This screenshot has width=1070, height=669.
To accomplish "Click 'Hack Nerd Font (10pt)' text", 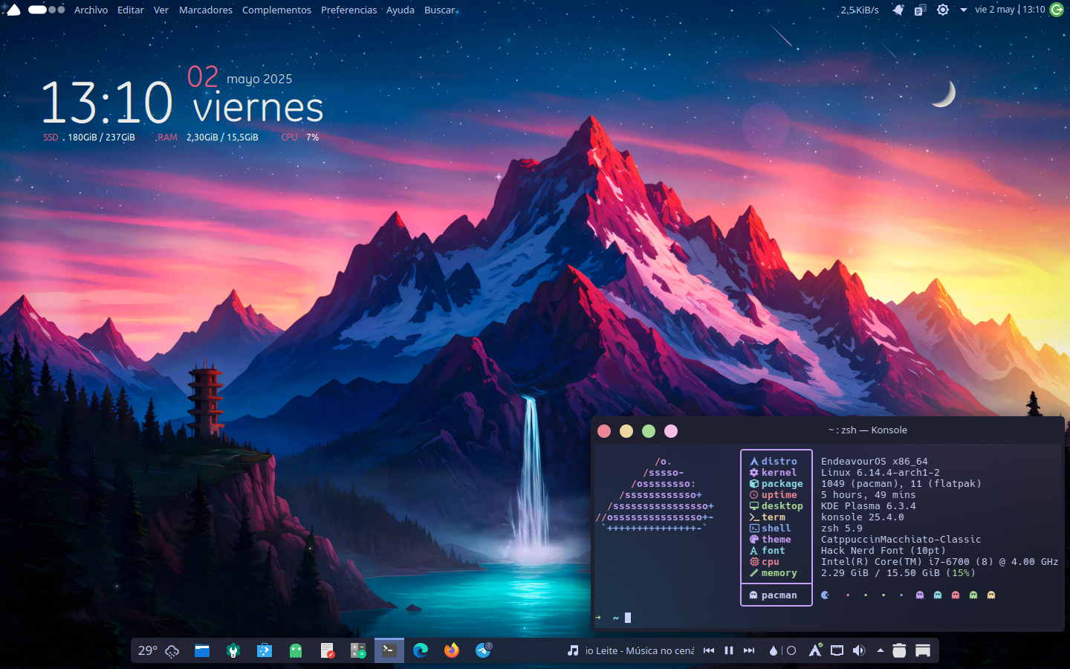I will (x=883, y=551).
